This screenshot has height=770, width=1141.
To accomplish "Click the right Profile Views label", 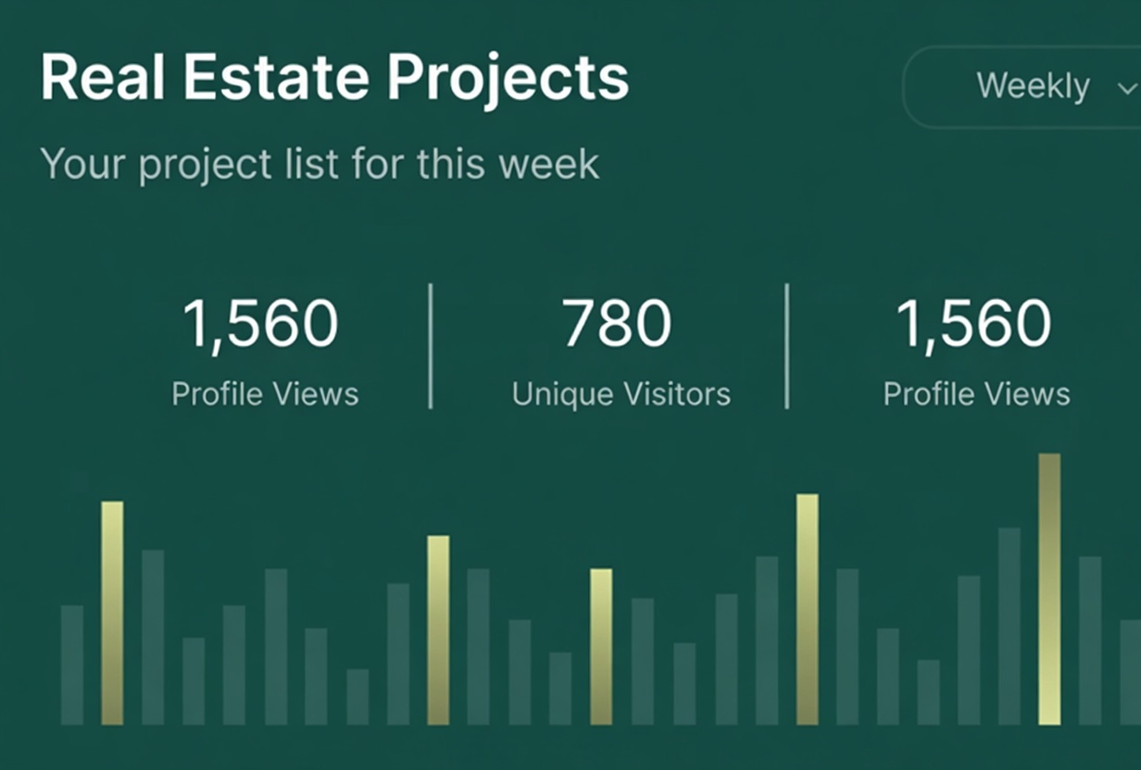I will [976, 394].
